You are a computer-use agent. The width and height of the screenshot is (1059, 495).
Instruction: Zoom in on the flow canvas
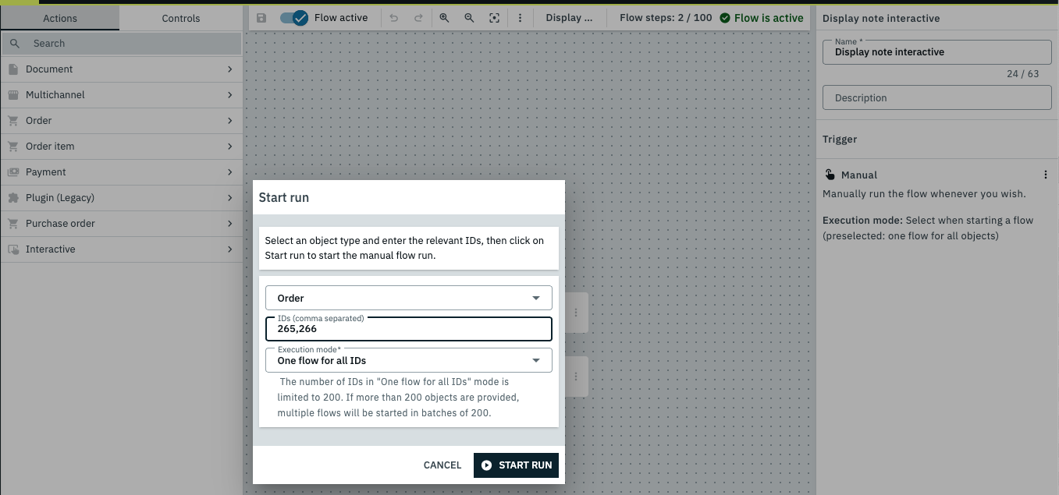(x=444, y=18)
